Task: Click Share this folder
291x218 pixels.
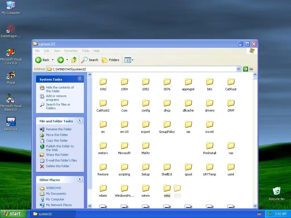Action: [57, 155]
